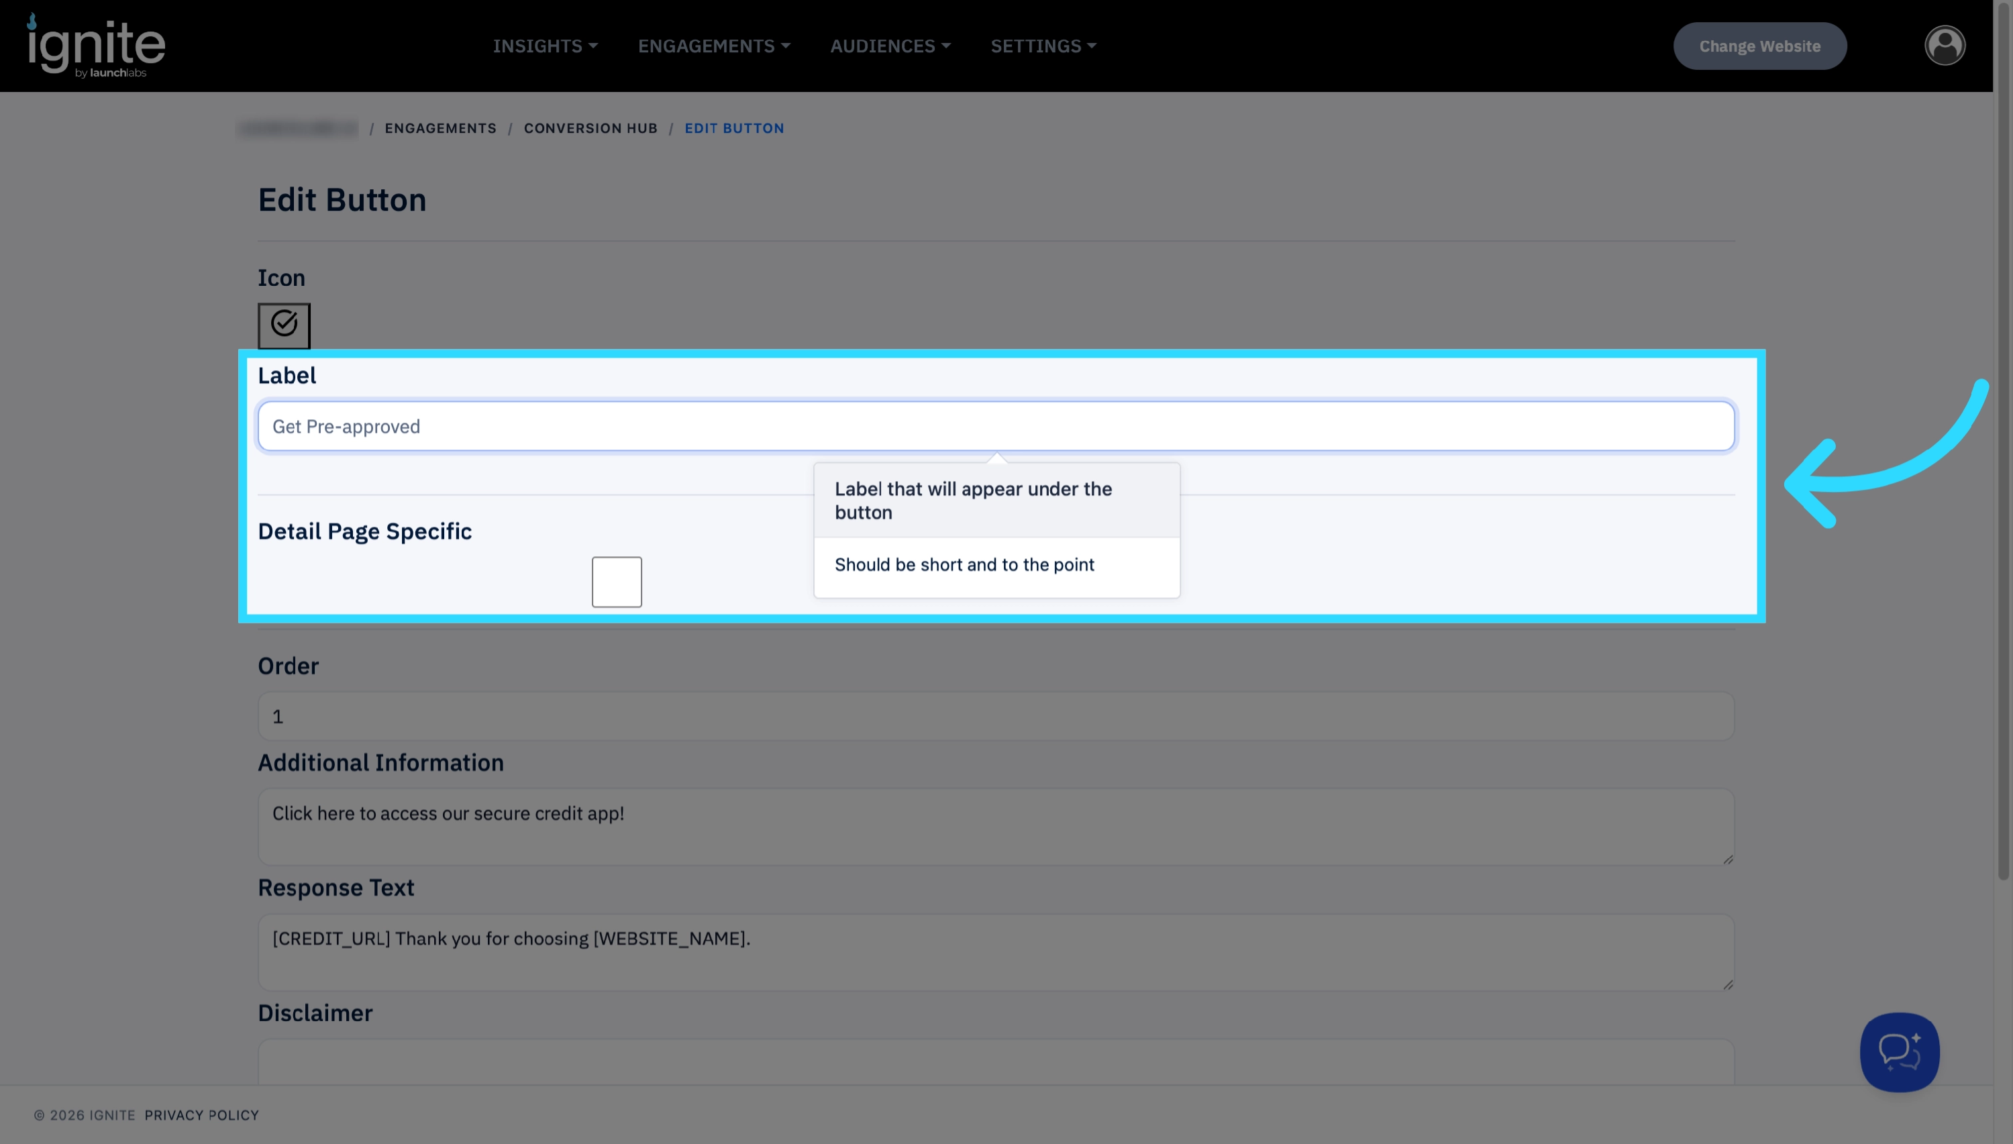Viewport: 2013px width, 1144px height.
Task: Open the user profile avatar icon
Action: 1945,46
